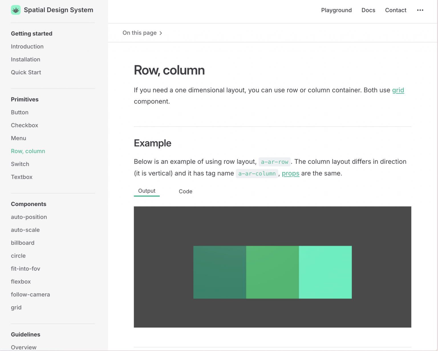438x351 pixels.
Task: Click the Spatial Design System logo icon
Action: click(x=16, y=10)
